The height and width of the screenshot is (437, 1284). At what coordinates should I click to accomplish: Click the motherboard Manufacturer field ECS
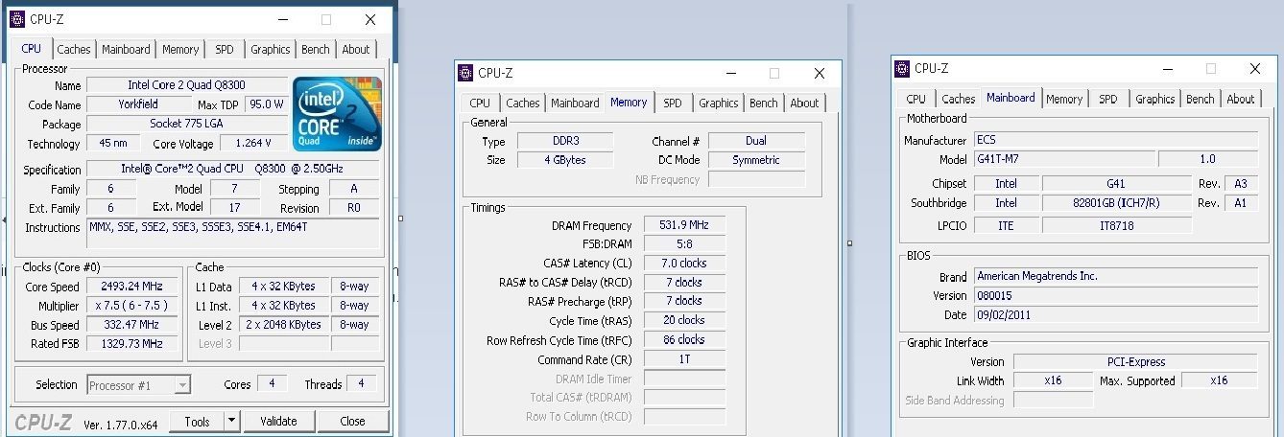point(1115,140)
